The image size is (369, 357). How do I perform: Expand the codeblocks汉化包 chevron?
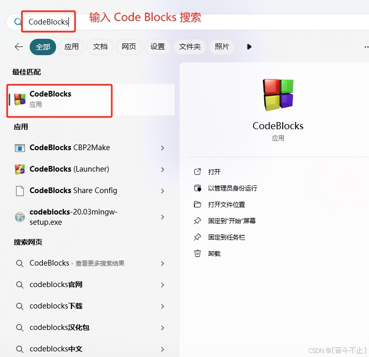[x=162, y=328]
